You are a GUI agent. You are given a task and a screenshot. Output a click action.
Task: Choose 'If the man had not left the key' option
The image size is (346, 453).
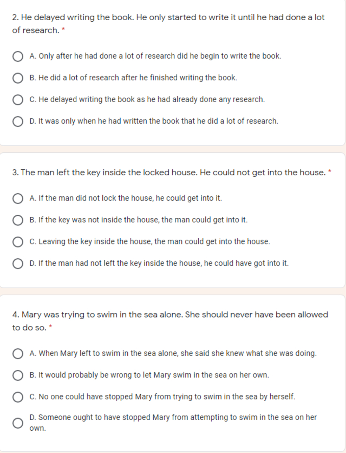pos(18,263)
